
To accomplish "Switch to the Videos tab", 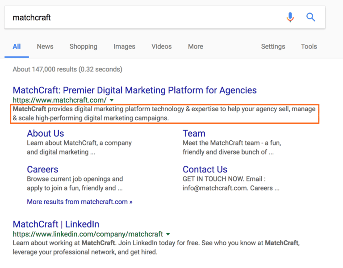I will pyautogui.click(x=161, y=46).
